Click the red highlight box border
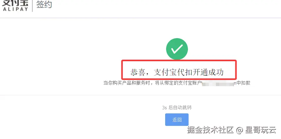This screenshot has width=281, height=139. click(x=179, y=61)
